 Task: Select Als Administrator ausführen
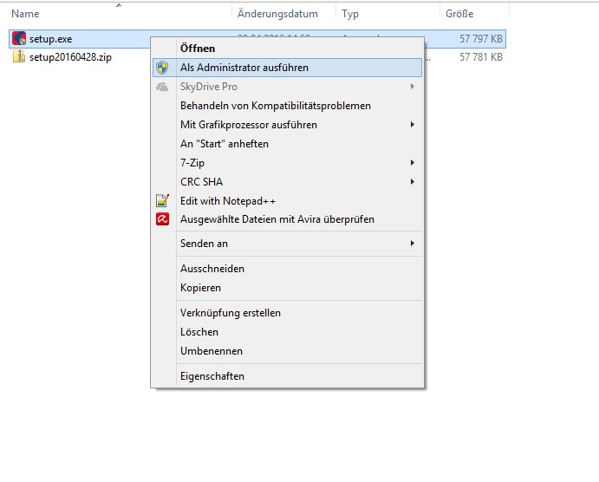244,68
